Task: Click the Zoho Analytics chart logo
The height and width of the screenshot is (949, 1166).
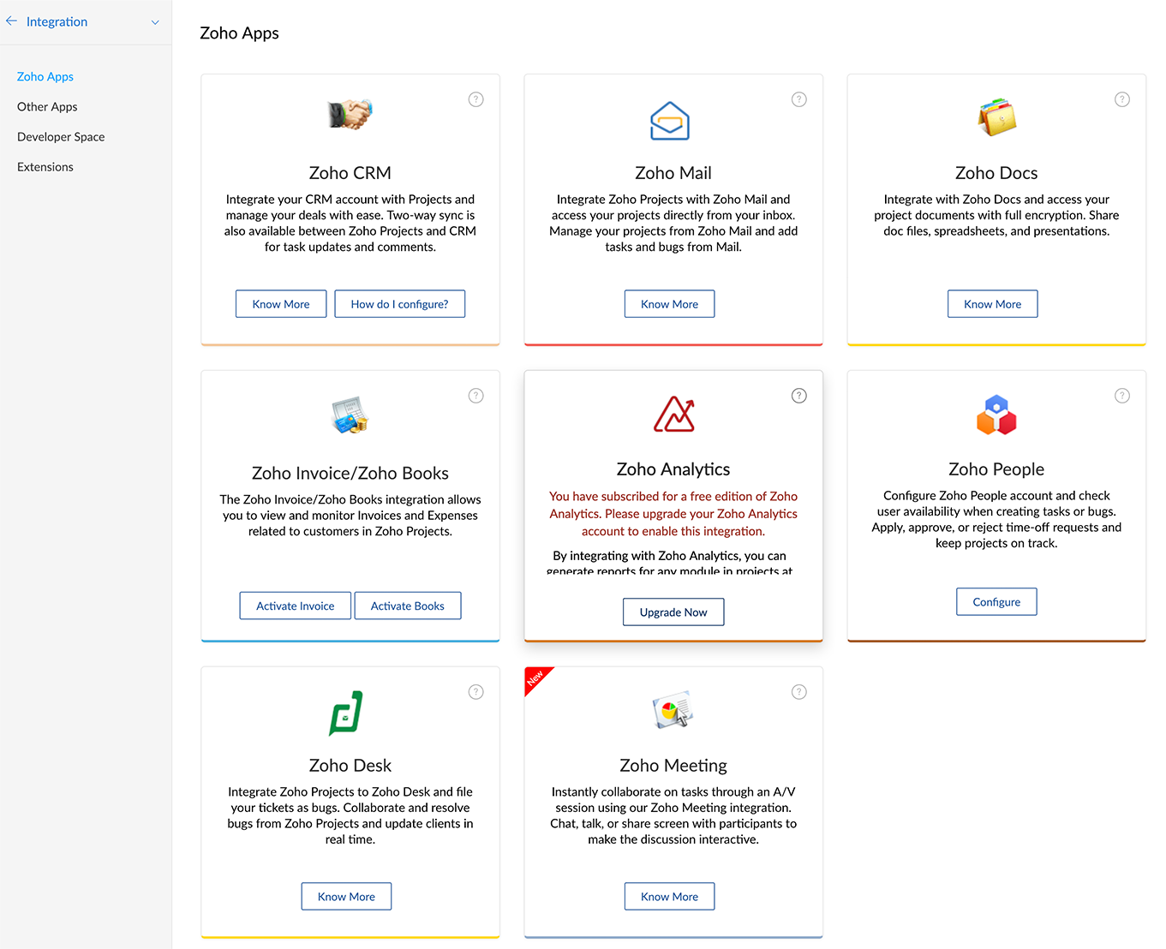Action: [674, 415]
